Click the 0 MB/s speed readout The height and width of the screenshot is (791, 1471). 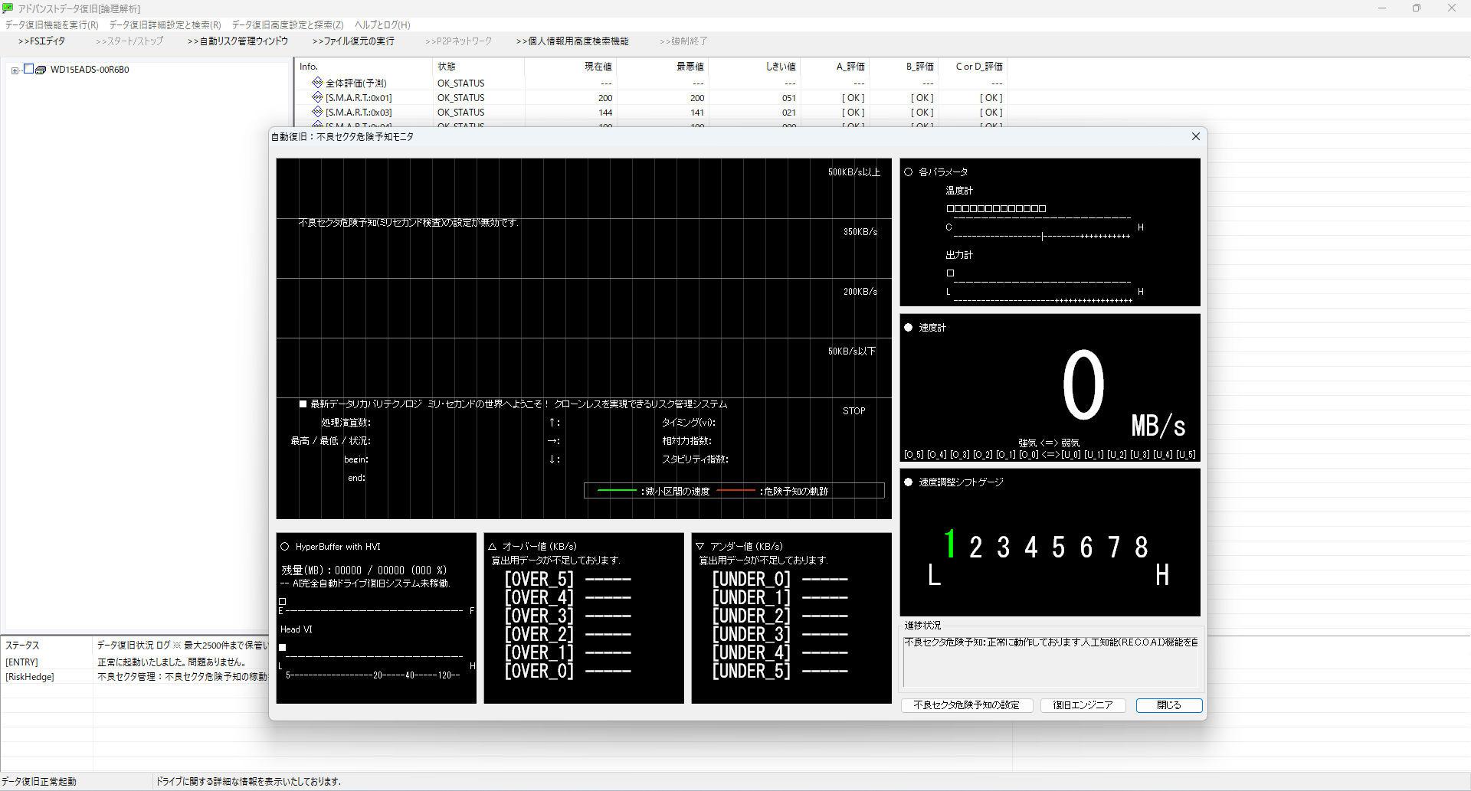pyautogui.click(x=1123, y=393)
